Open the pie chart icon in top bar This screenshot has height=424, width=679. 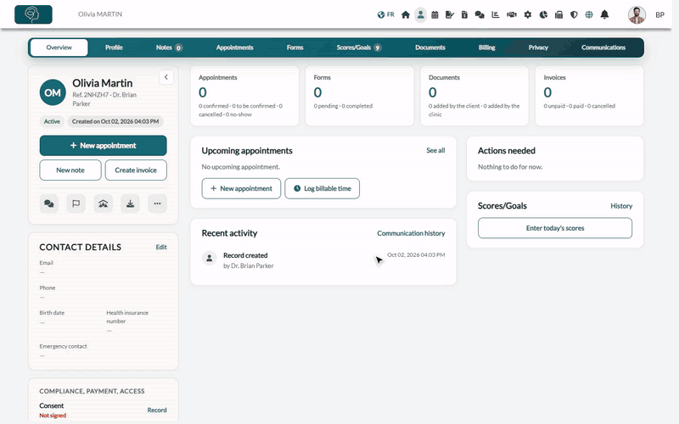point(543,14)
